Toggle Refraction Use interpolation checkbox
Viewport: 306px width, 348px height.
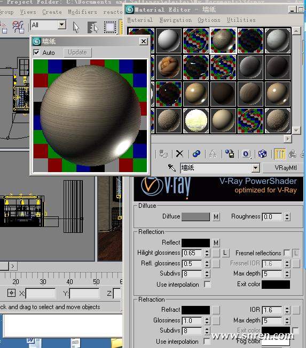tap(207, 341)
